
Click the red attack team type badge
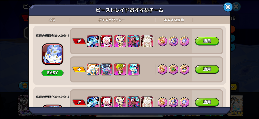click(79, 41)
